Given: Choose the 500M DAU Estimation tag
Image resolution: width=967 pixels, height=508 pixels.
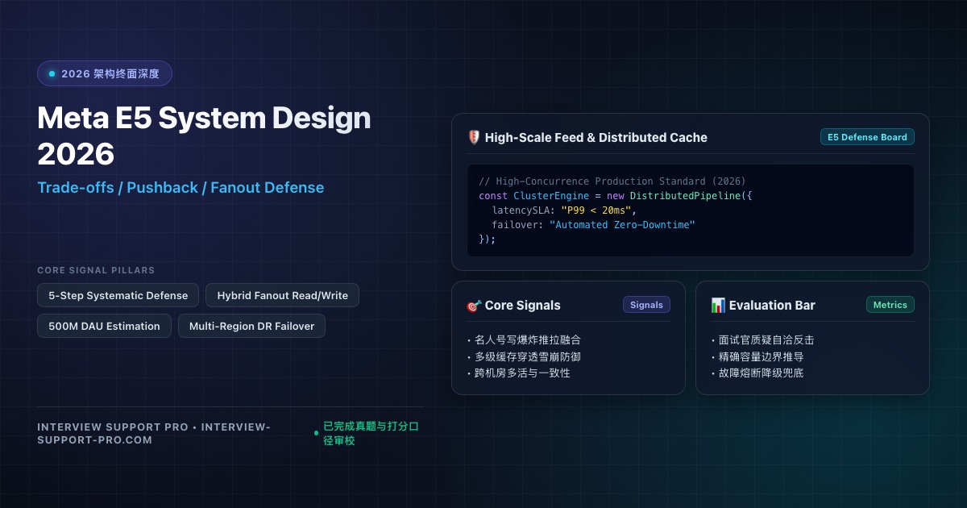Looking at the screenshot, I should click(x=104, y=326).
